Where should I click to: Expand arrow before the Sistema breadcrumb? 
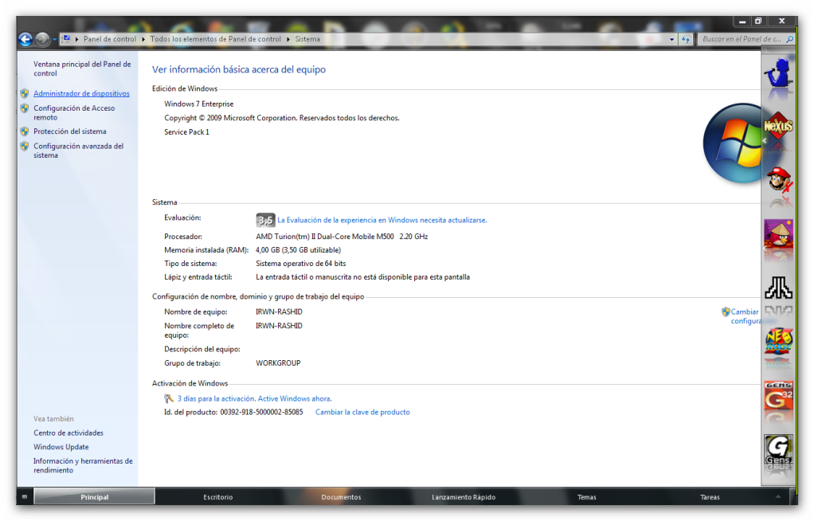(288, 39)
